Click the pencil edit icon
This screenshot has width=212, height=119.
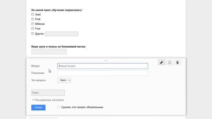pos(162,62)
